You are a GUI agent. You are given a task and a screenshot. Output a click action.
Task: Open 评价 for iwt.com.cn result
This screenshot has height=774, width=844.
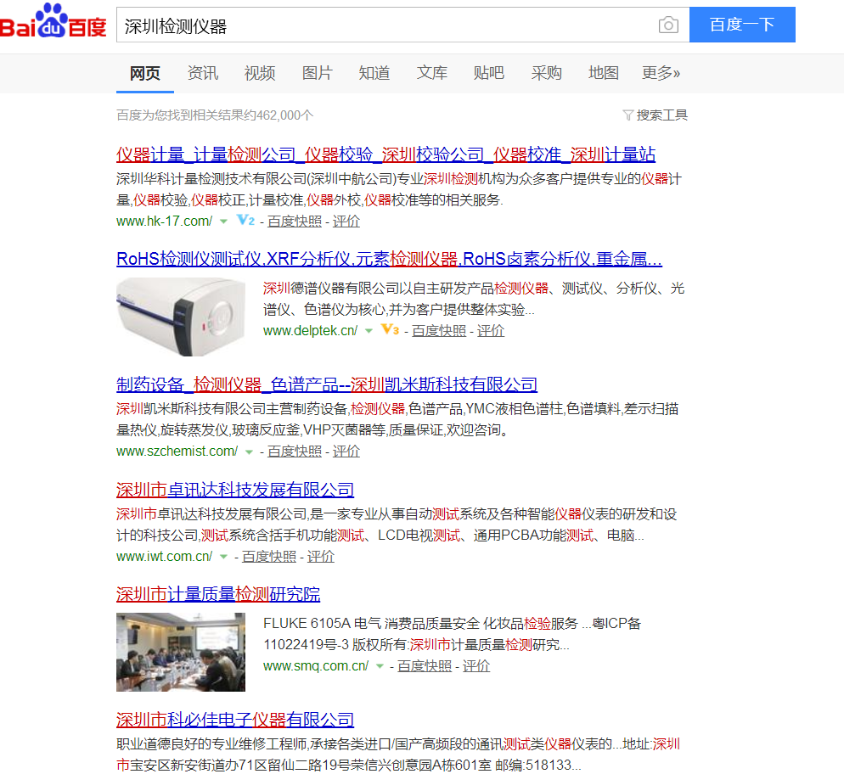[321, 556]
